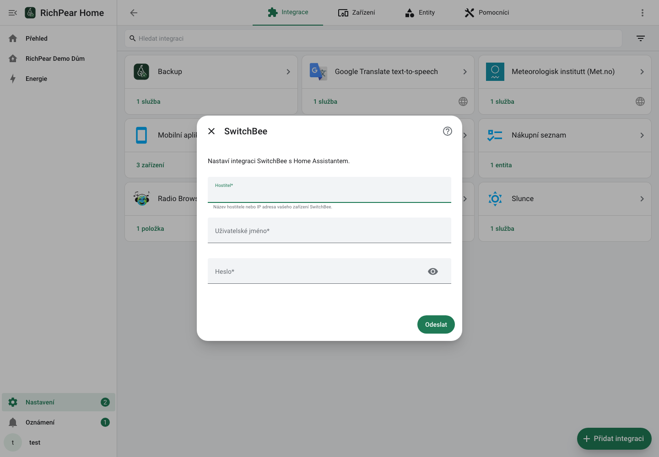Click the RichPear Demo Dům house icon
The width and height of the screenshot is (659, 457).
[13, 58]
